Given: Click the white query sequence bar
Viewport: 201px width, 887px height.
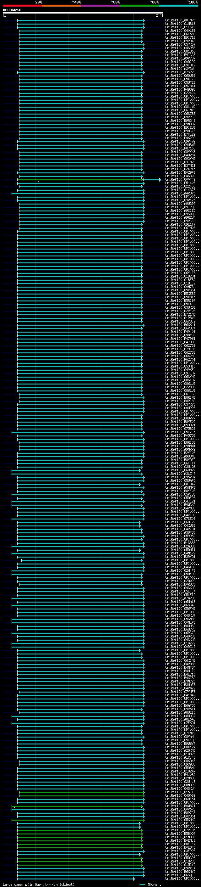Looking at the screenshot, I should coord(83,13).
